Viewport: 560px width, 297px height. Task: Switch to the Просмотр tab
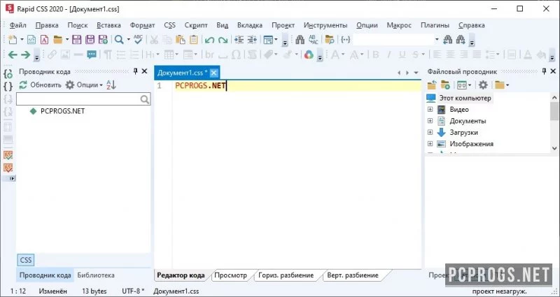[231, 275]
